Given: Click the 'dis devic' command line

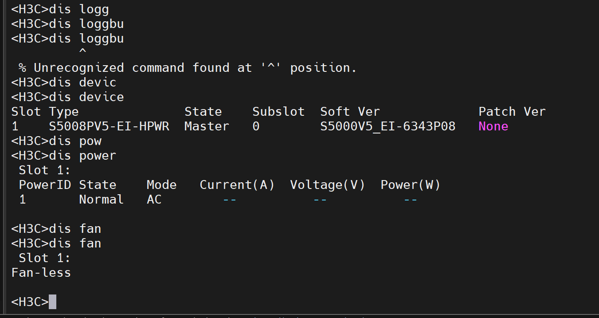Looking at the screenshot, I should 63,82.
